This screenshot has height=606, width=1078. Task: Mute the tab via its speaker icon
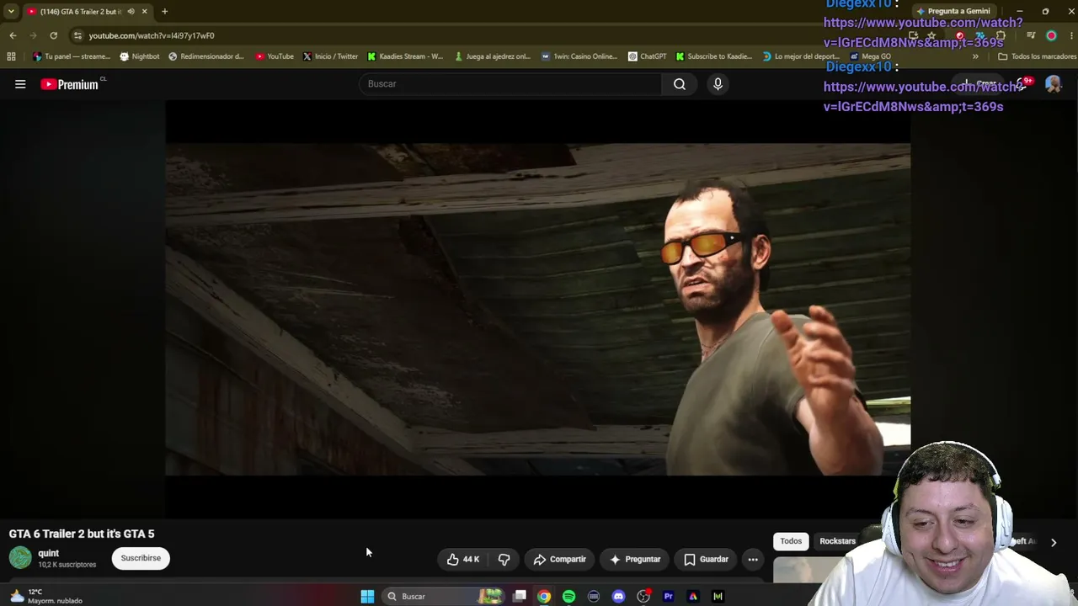tap(131, 12)
